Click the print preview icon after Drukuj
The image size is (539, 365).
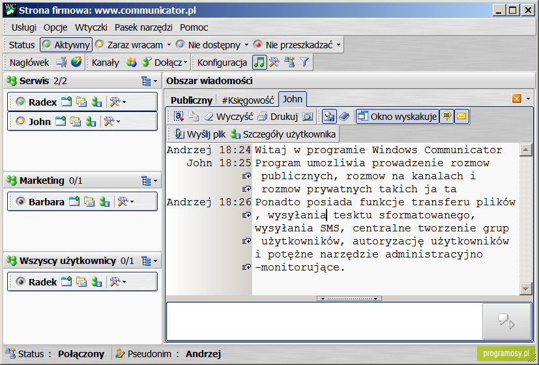tap(308, 117)
